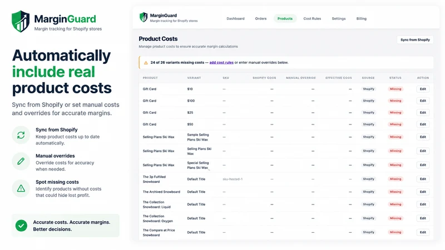445x250 pixels.
Task: Click the Spot missing costs warning icon
Action: [x=21, y=188]
